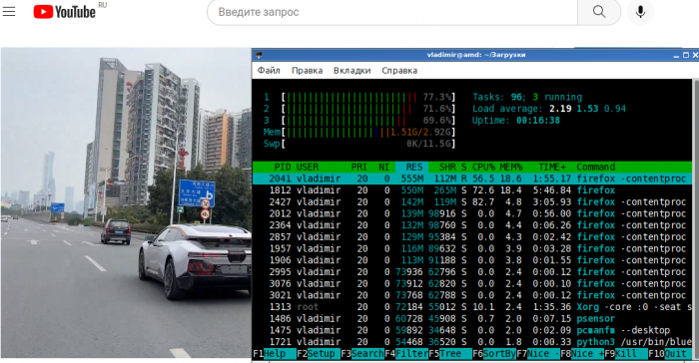699x363 pixels.
Task: Click F3 Search in htop footer
Action: click(362, 354)
